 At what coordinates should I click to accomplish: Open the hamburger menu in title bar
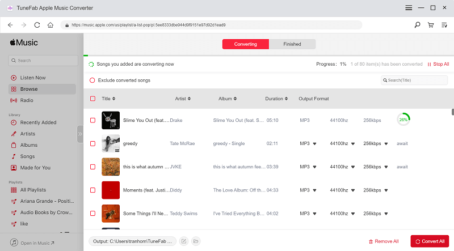(x=409, y=8)
